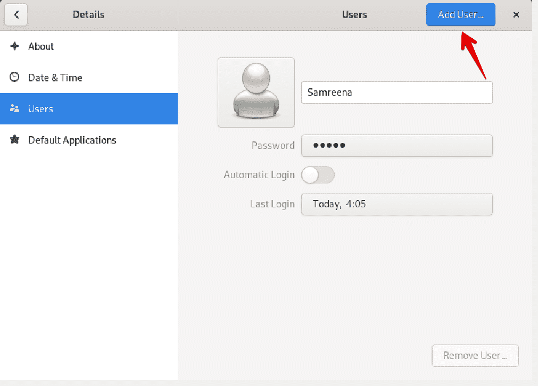The image size is (538, 386).
Task: Click the star icon beside Default Applications
Action: (x=15, y=140)
